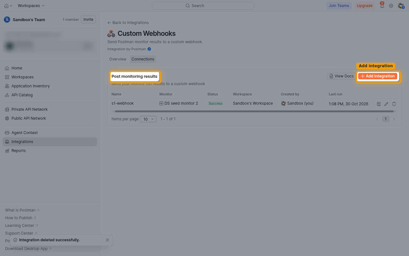
Task: Open Private API Network
Action: click(x=50, y=109)
